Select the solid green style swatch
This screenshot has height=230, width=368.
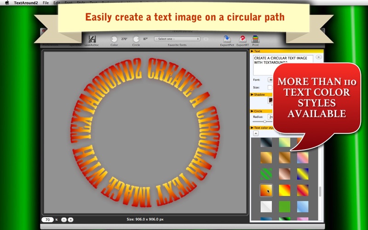[x=284, y=207]
